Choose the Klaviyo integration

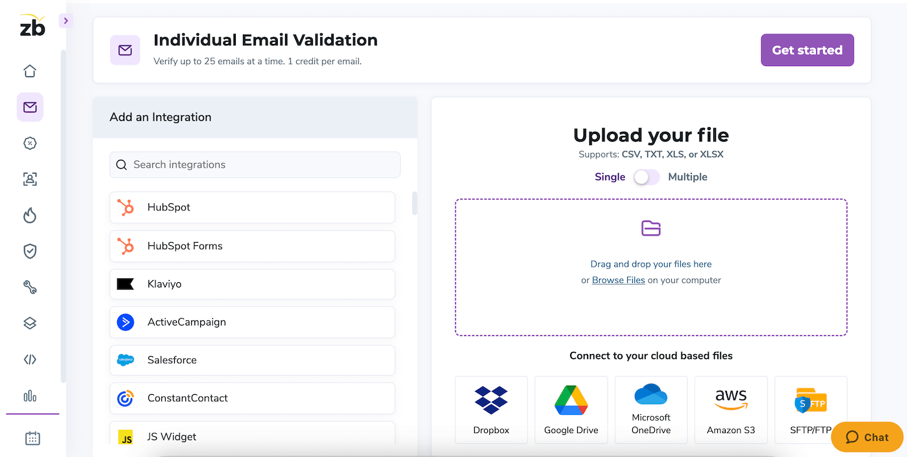click(252, 284)
